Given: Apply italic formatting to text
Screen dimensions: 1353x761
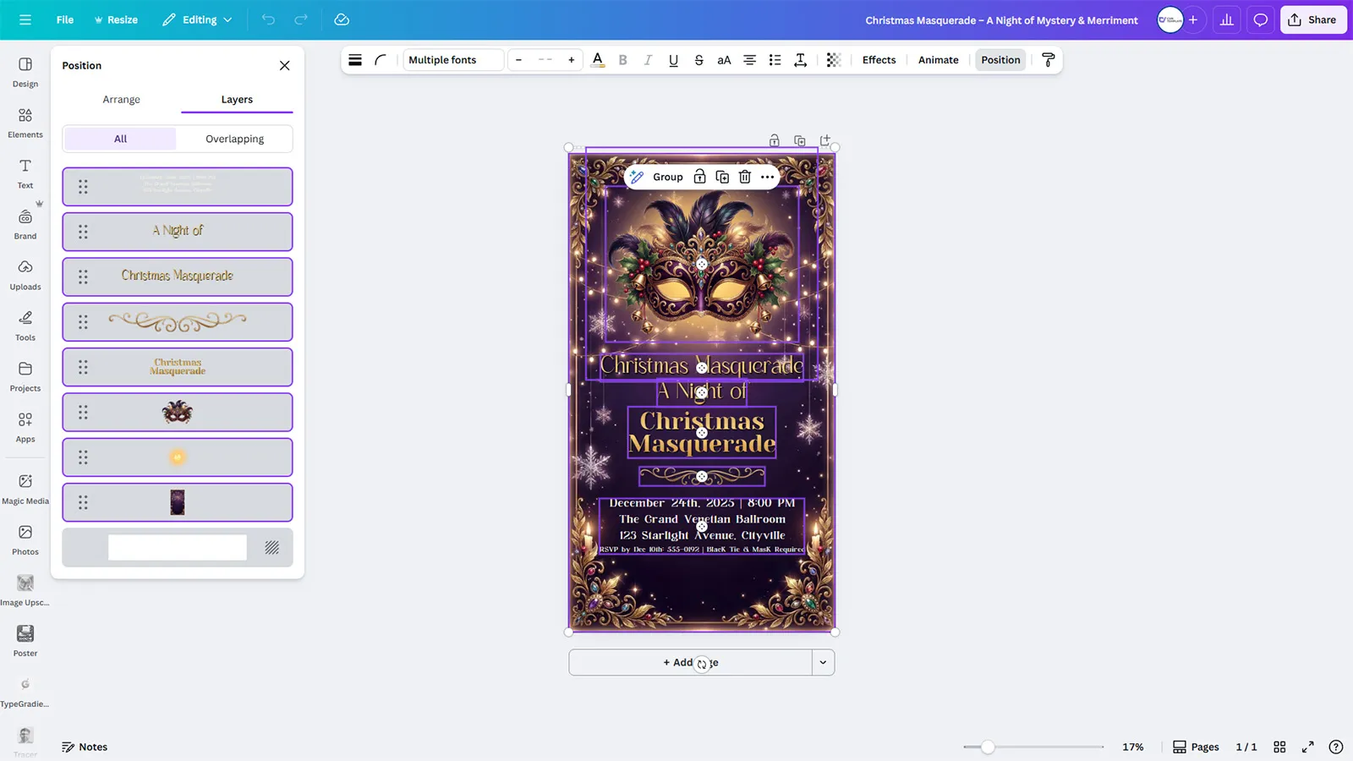Looking at the screenshot, I should (x=648, y=60).
